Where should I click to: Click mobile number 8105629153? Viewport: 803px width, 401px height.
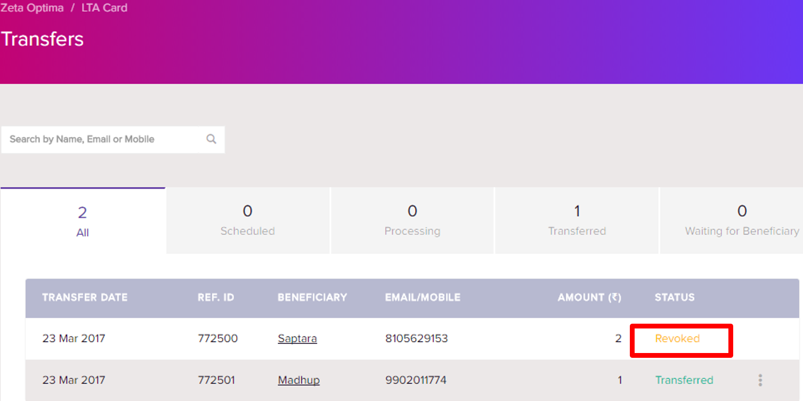tap(417, 339)
